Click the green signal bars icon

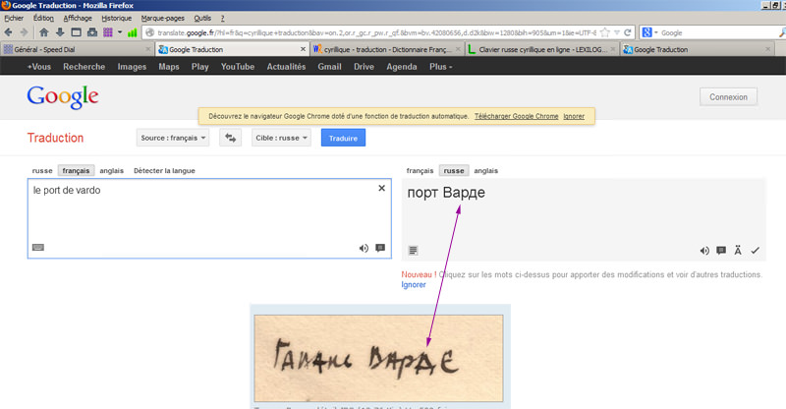(x=133, y=32)
